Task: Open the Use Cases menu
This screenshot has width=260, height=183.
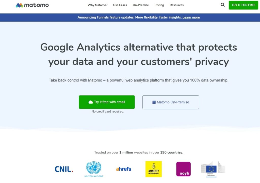Action: (x=120, y=5)
